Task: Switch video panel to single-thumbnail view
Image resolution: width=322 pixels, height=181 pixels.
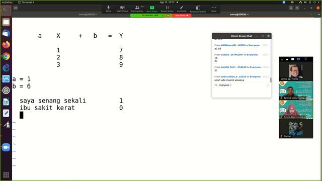Action: point(287,59)
